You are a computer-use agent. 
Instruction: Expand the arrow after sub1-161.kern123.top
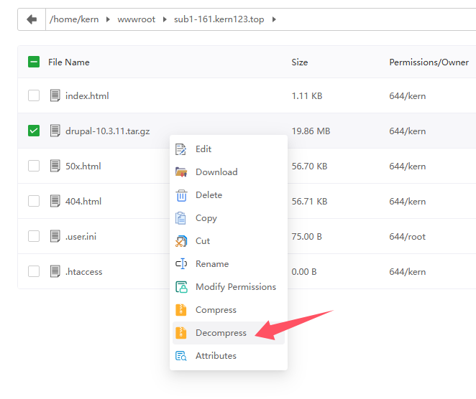coord(274,19)
